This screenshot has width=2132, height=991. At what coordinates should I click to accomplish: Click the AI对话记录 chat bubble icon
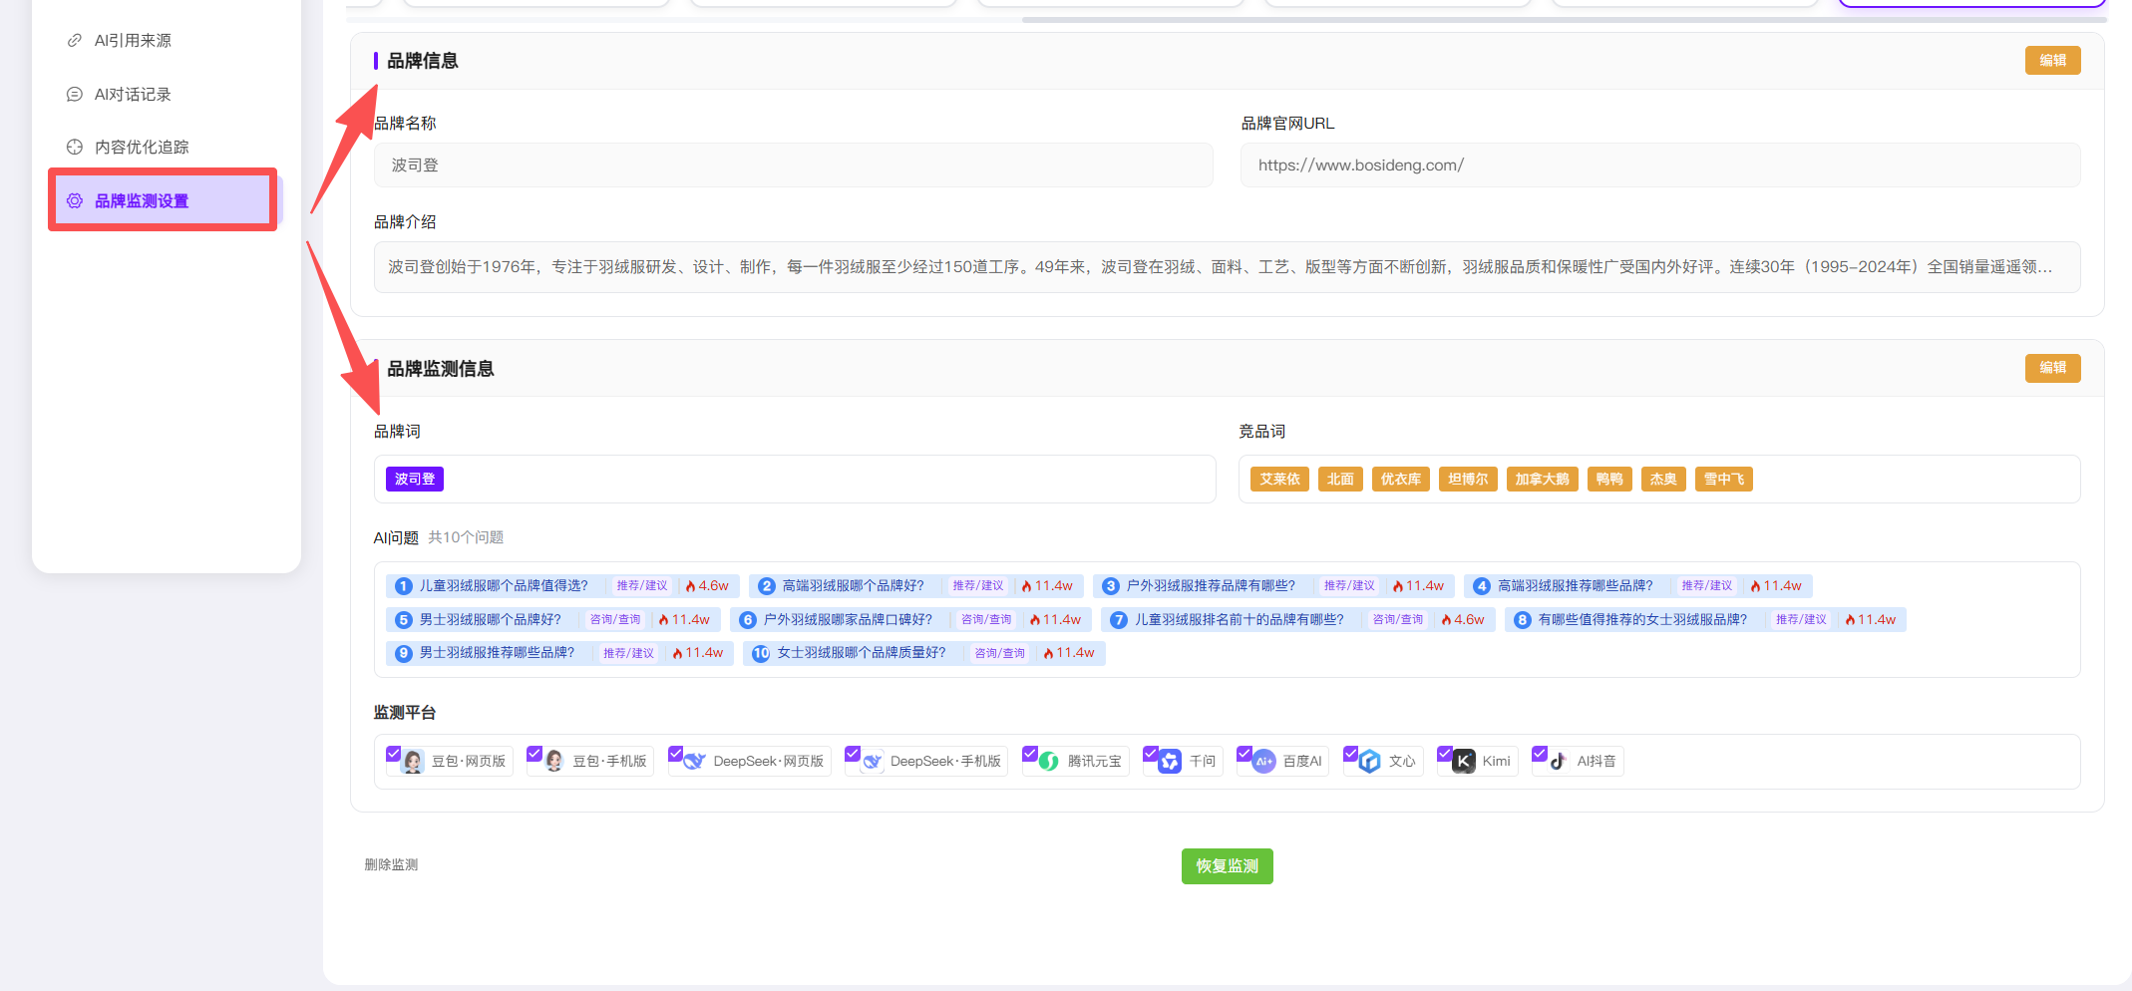74,95
